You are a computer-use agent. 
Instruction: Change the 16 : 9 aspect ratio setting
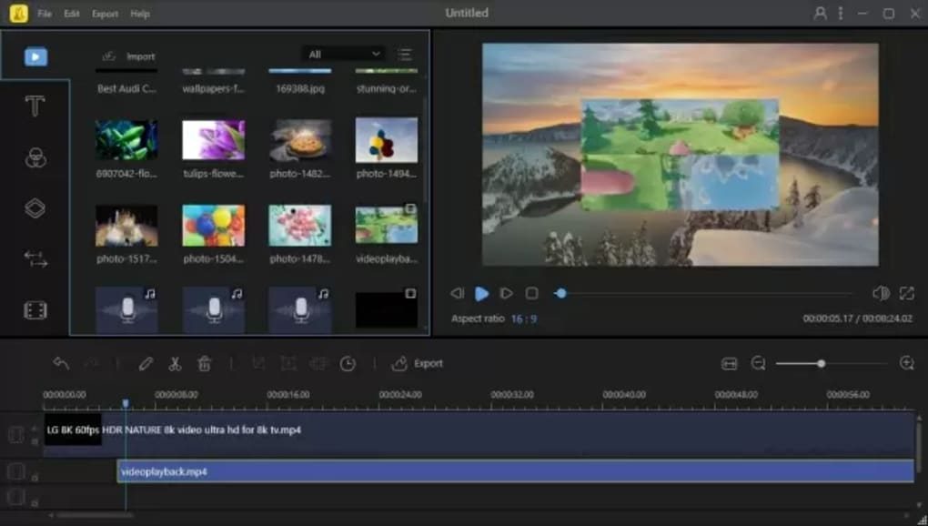[523, 319]
